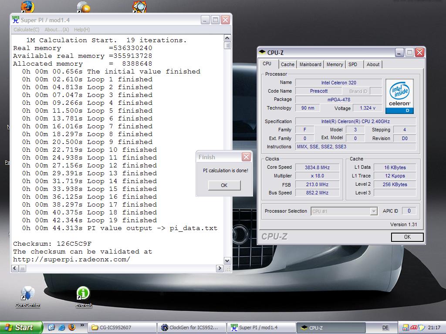Click the Super PI vertical scrollbar up arrow
This screenshot has width=446, height=334.
227,38
